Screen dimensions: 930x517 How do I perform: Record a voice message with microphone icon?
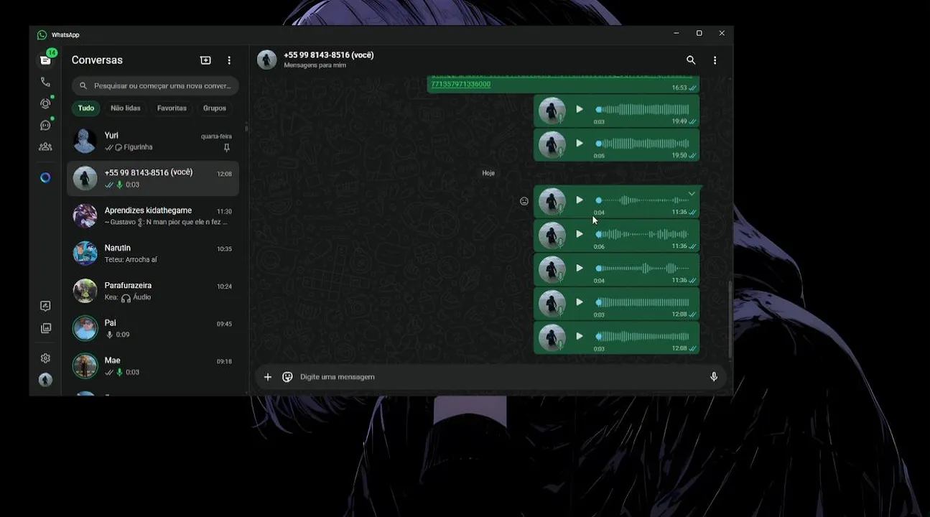tap(714, 377)
